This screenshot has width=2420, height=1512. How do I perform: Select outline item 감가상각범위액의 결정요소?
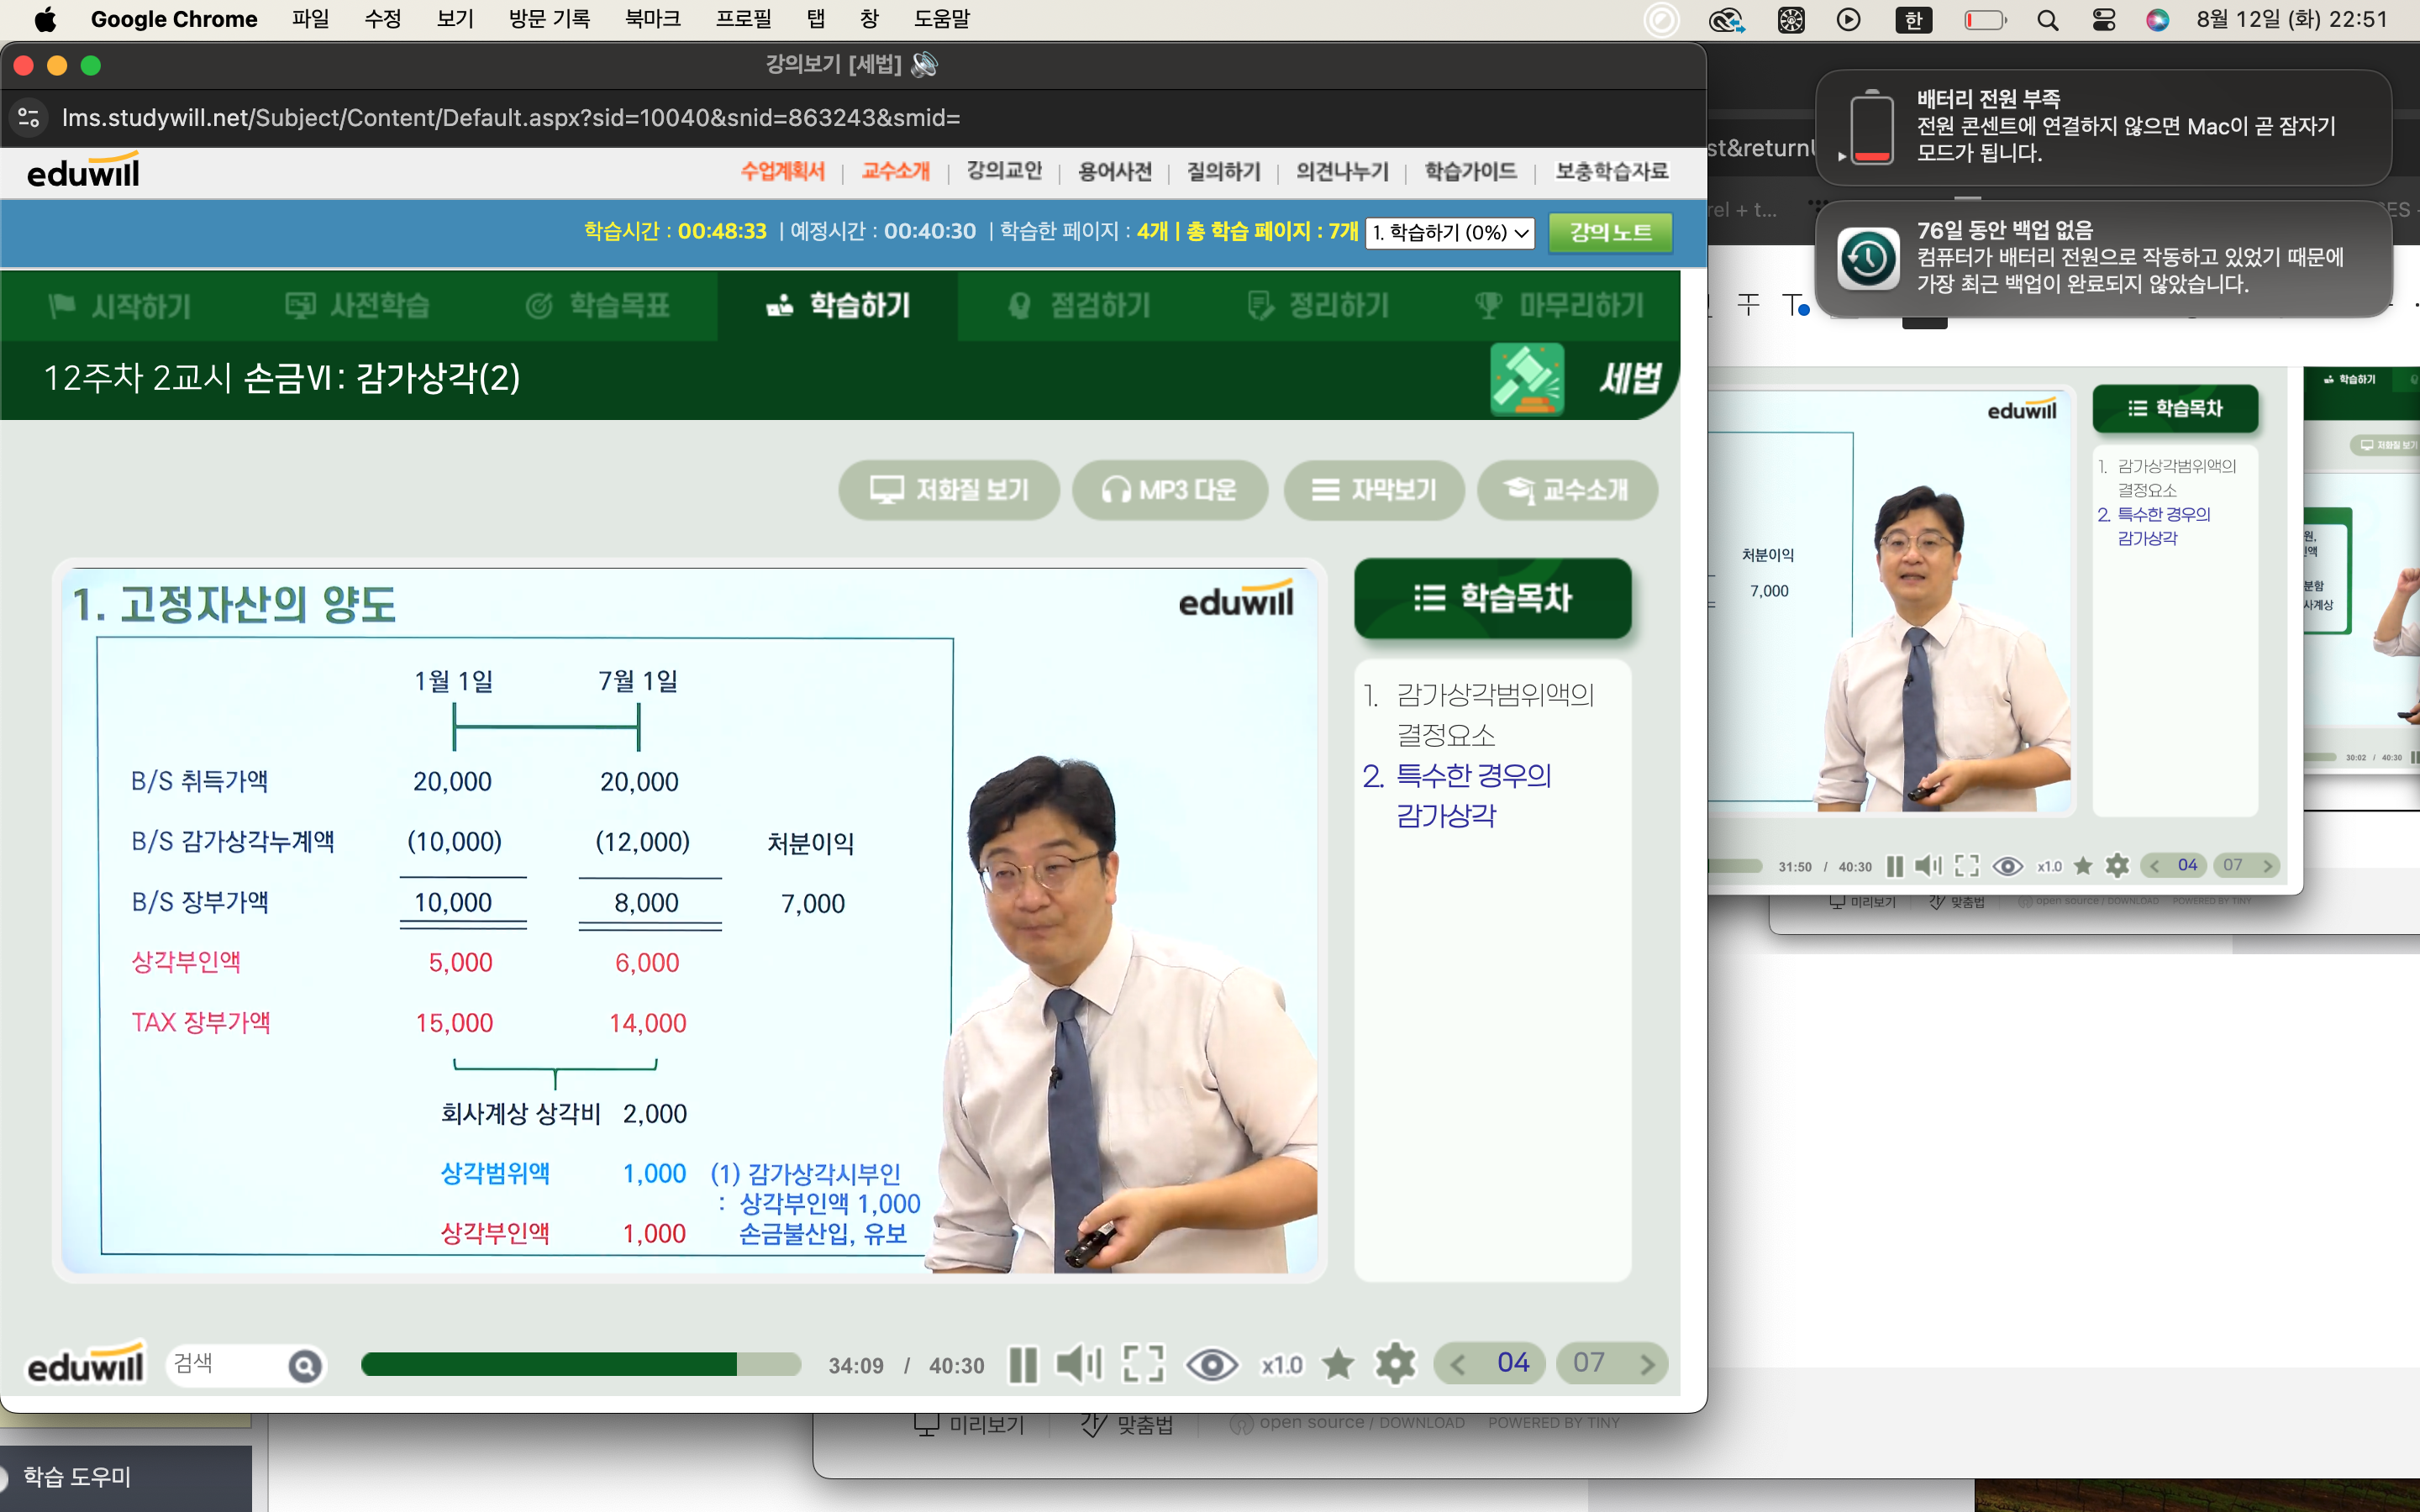pos(1480,715)
